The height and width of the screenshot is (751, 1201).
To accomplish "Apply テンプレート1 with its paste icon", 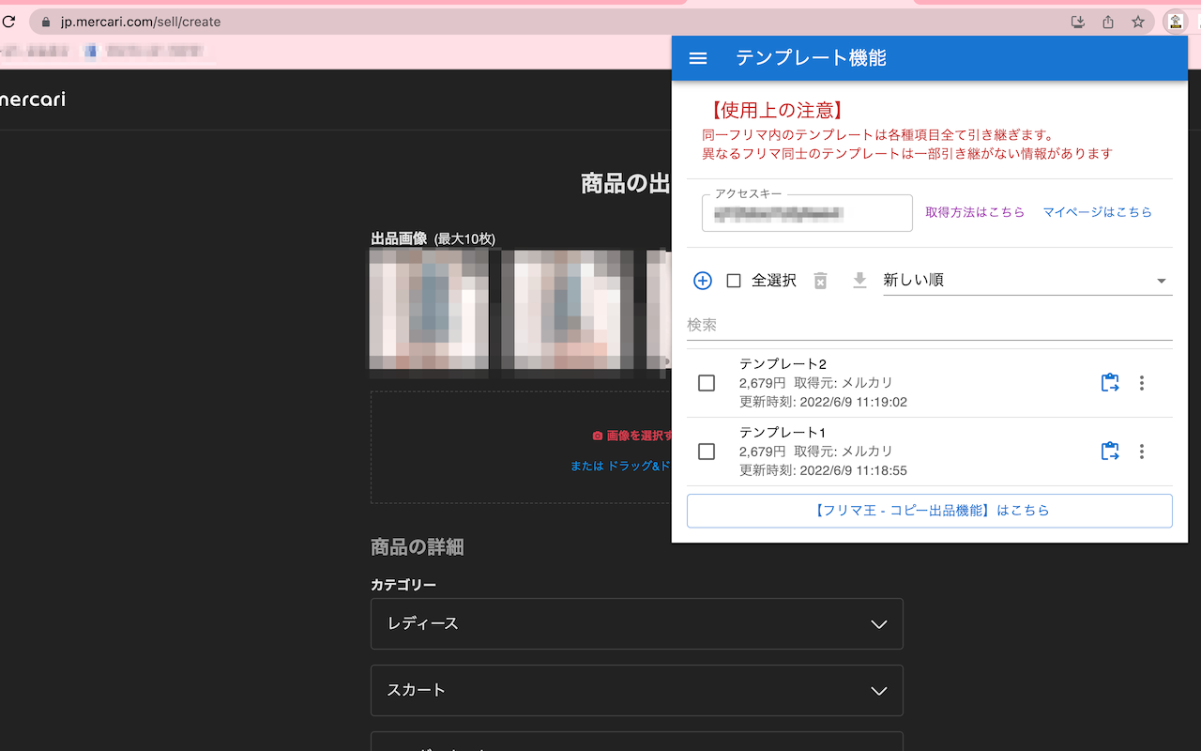I will click(1110, 452).
